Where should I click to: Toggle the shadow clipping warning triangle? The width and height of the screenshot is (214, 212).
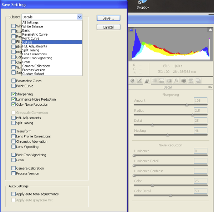(131, 30)
